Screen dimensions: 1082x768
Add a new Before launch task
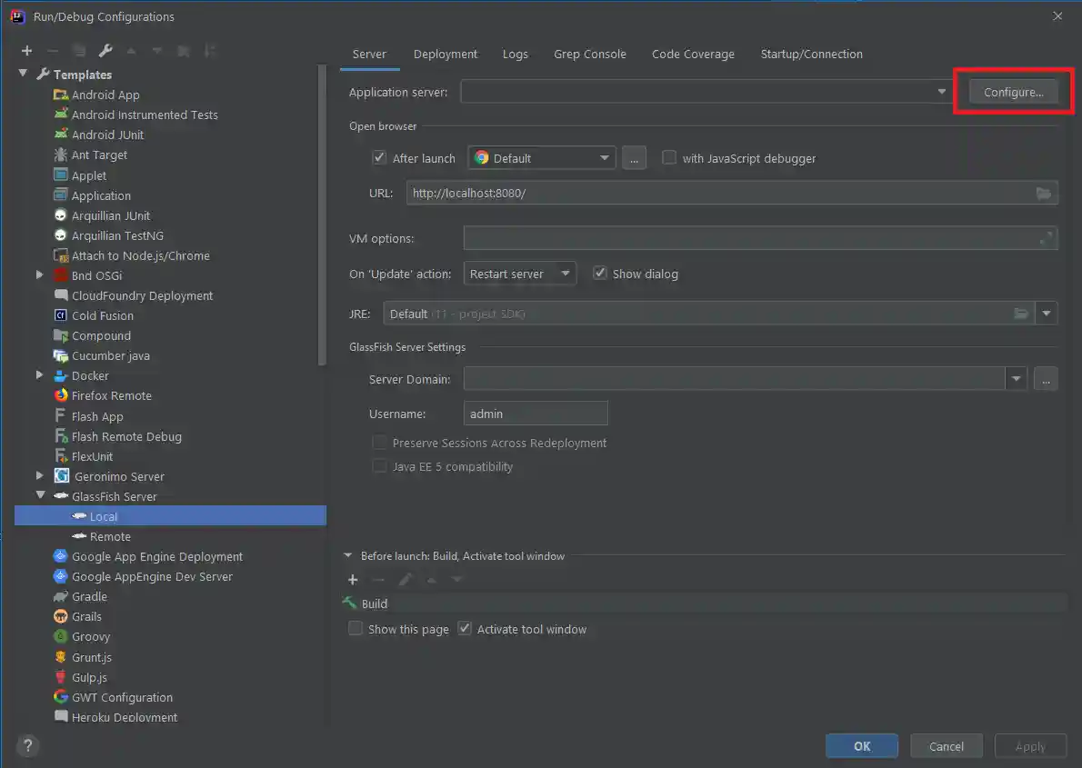[353, 579]
